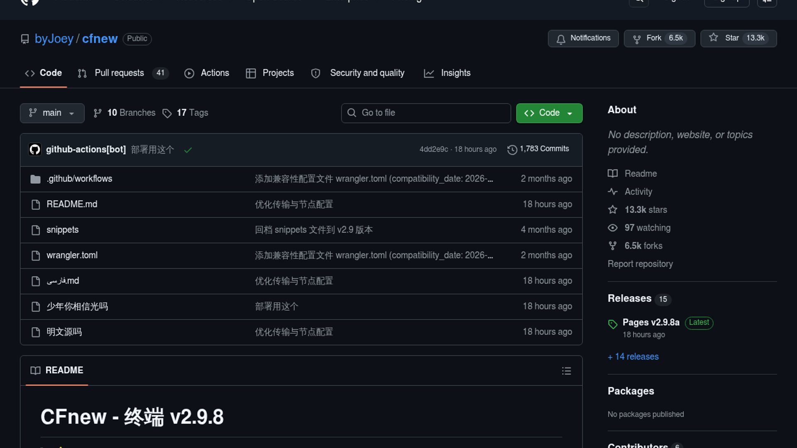Select the README tab in file viewer
The height and width of the screenshot is (448, 797).
tap(57, 370)
